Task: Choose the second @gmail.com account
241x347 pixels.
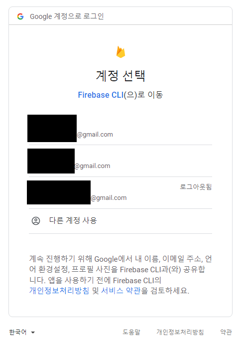Action: tap(120, 161)
